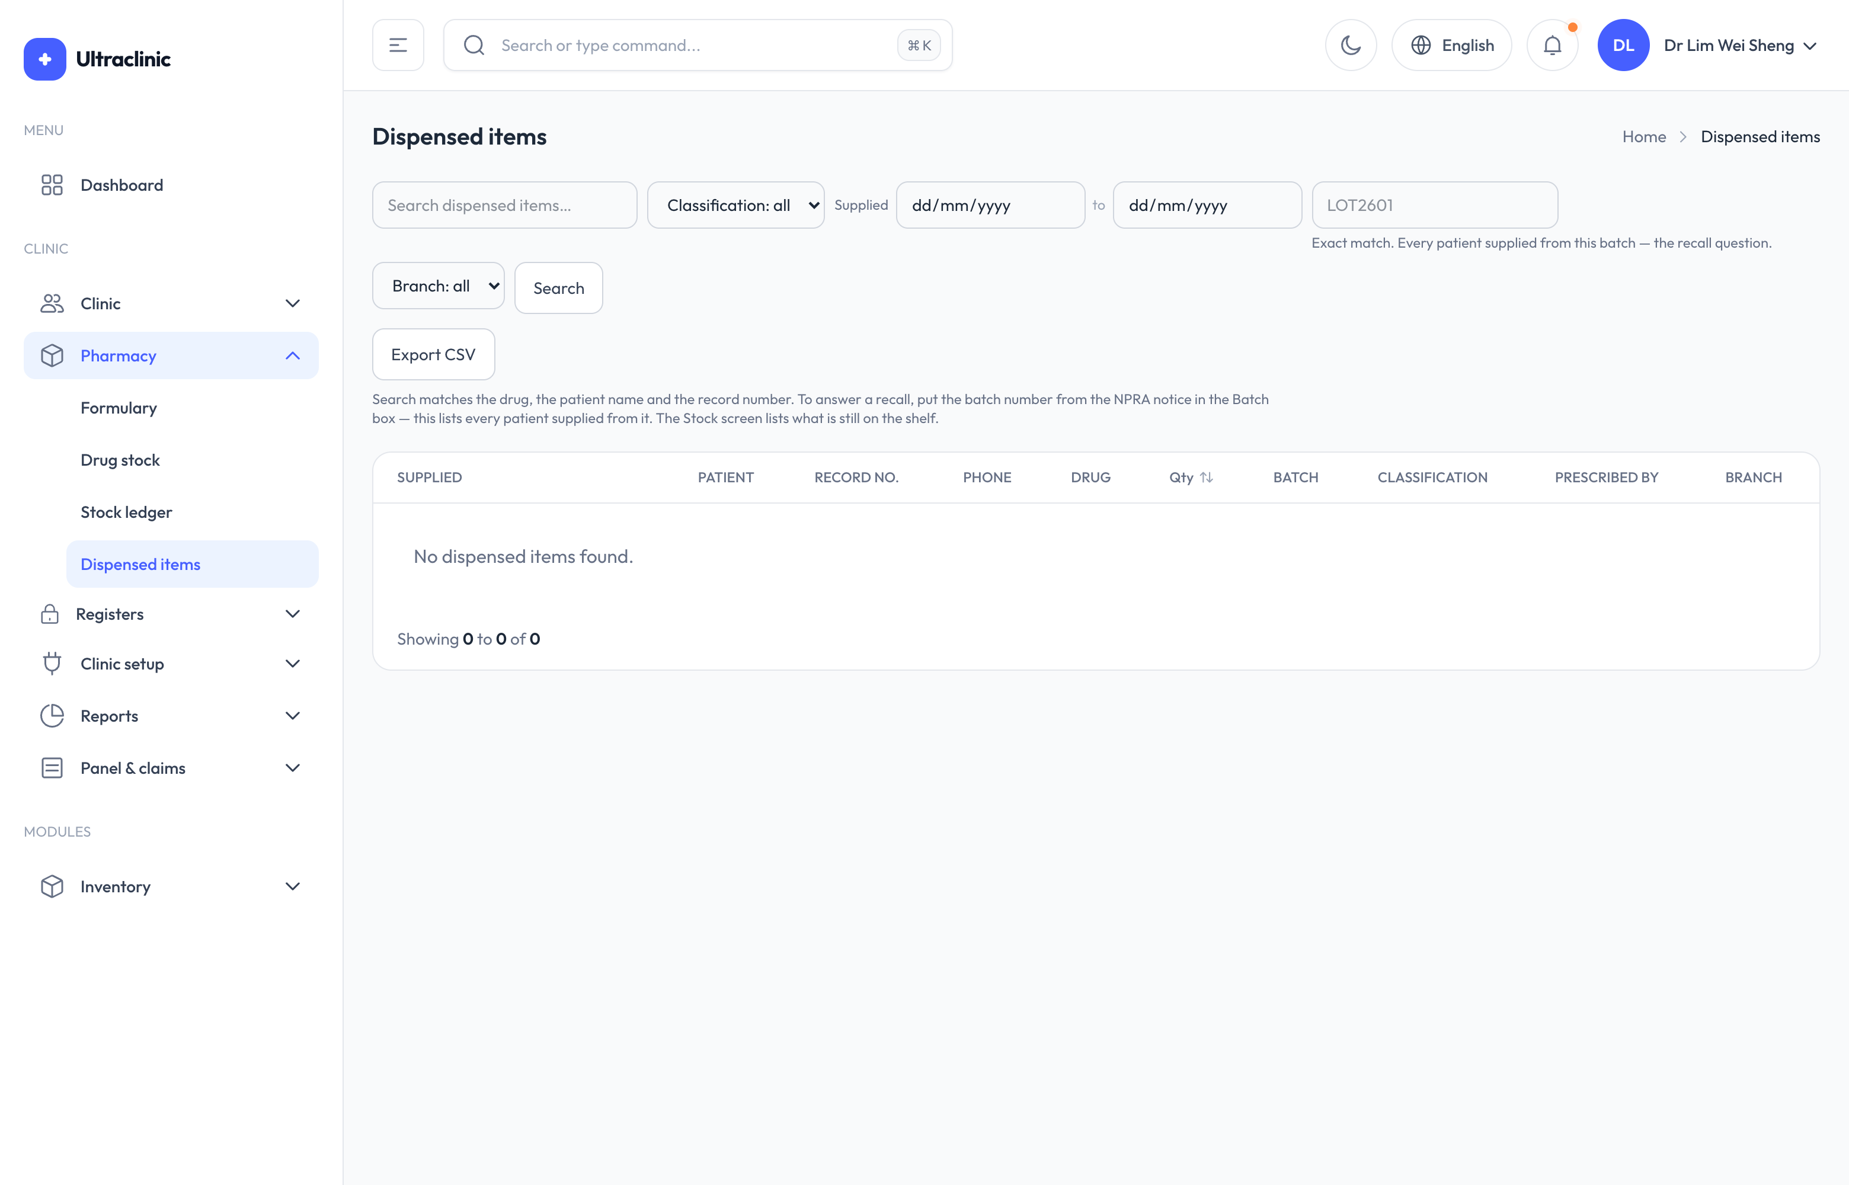1849x1185 pixels.
Task: Click the Reports pie chart icon
Action: [x=52, y=716]
